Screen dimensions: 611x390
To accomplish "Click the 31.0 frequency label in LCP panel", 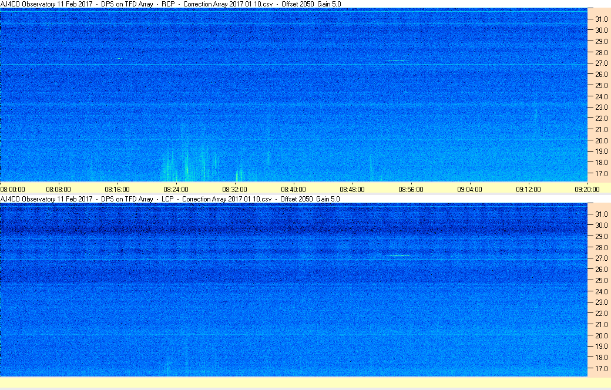I will click(601, 214).
